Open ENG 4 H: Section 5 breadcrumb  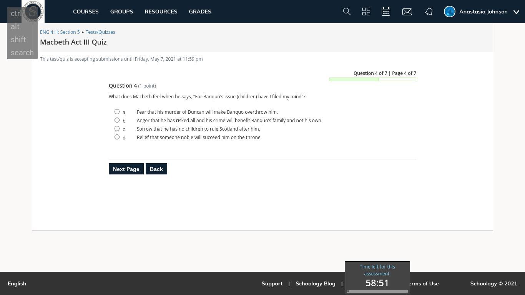point(60,32)
